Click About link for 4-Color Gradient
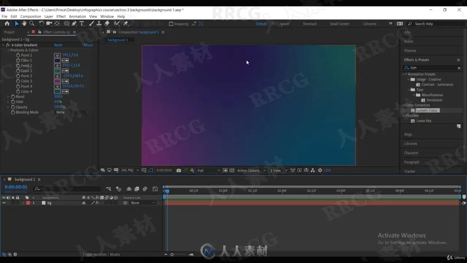Image resolution: width=467 pixels, height=263 pixels. (x=88, y=45)
